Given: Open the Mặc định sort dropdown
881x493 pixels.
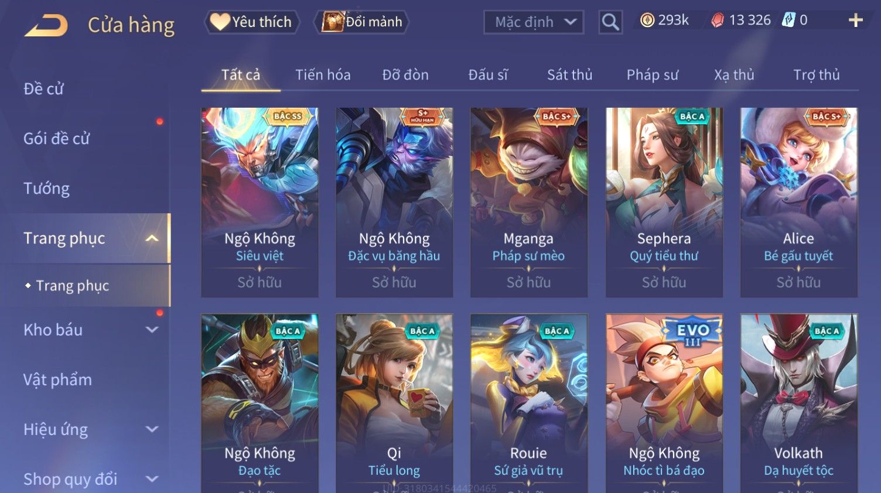Looking at the screenshot, I should (534, 22).
